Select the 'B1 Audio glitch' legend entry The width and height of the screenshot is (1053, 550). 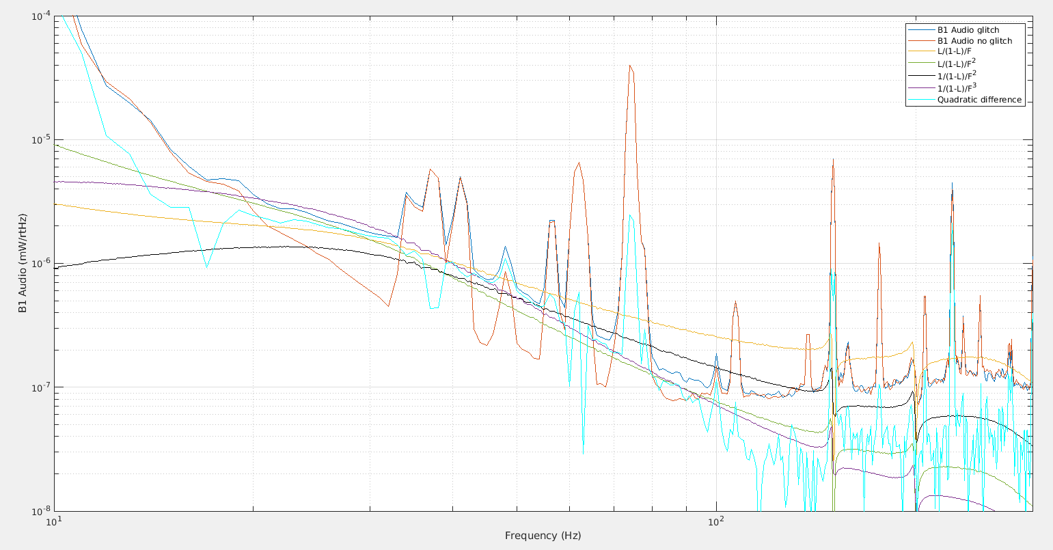pos(968,30)
